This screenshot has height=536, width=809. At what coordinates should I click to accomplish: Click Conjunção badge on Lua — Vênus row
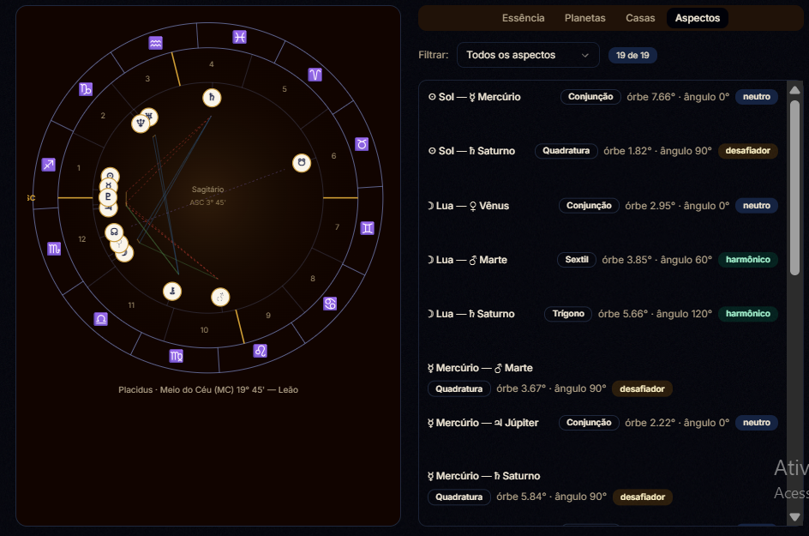coord(589,206)
